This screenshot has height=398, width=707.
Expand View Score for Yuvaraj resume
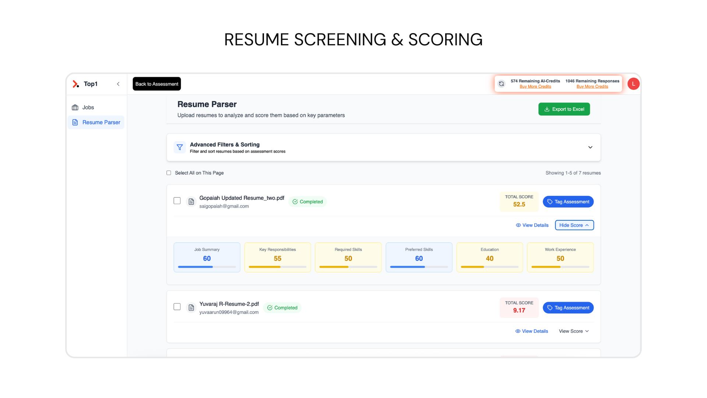(574, 331)
